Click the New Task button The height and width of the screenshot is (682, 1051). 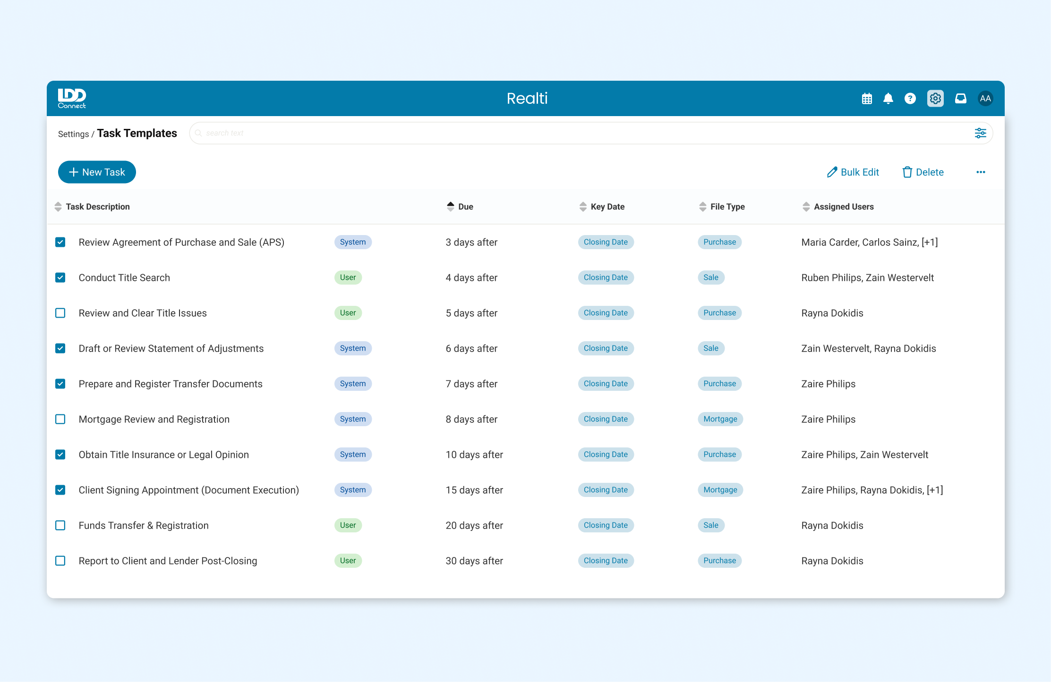[x=97, y=172]
